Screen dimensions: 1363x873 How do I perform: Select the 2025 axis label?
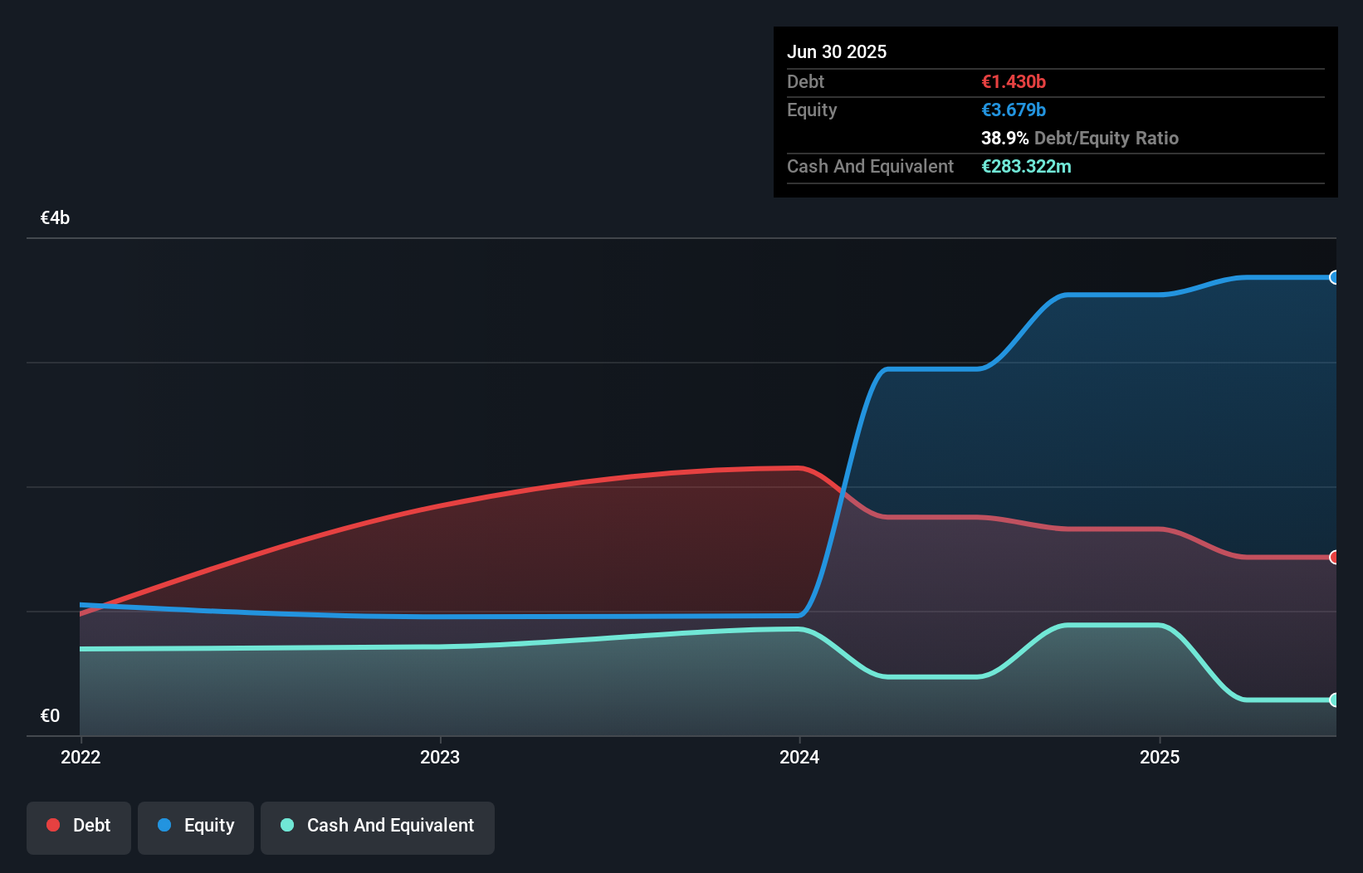coord(1161,757)
